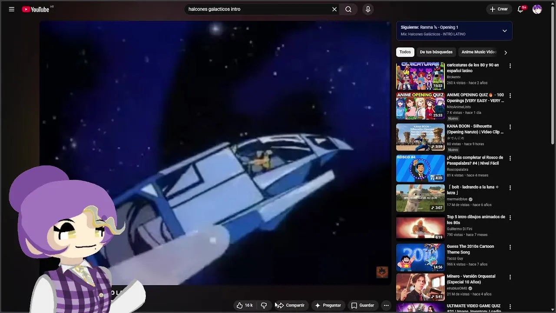Image resolution: width=556 pixels, height=313 pixels.
Task: Open NitoAnimeLists channel name
Action: [x=459, y=107]
